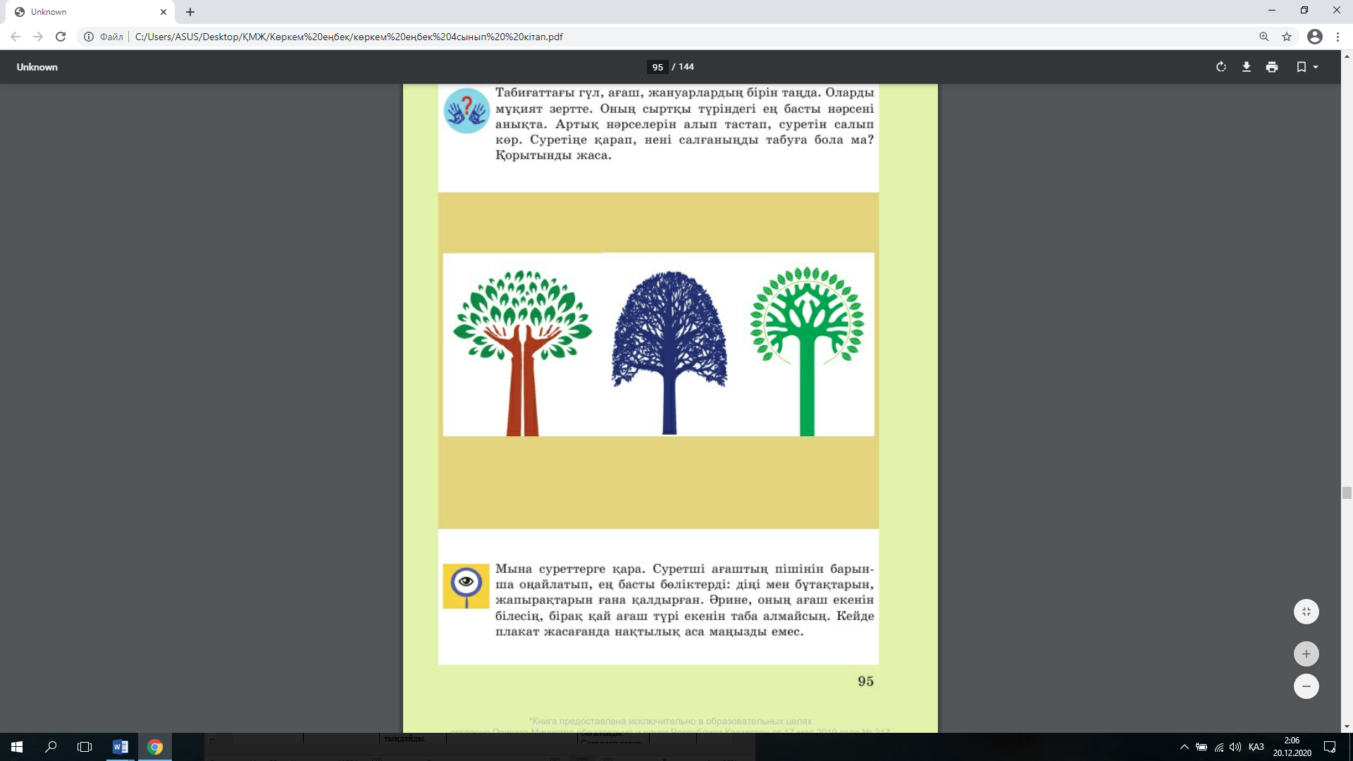Click the fit to page button
Image resolution: width=1353 pixels, height=761 pixels.
(1306, 612)
